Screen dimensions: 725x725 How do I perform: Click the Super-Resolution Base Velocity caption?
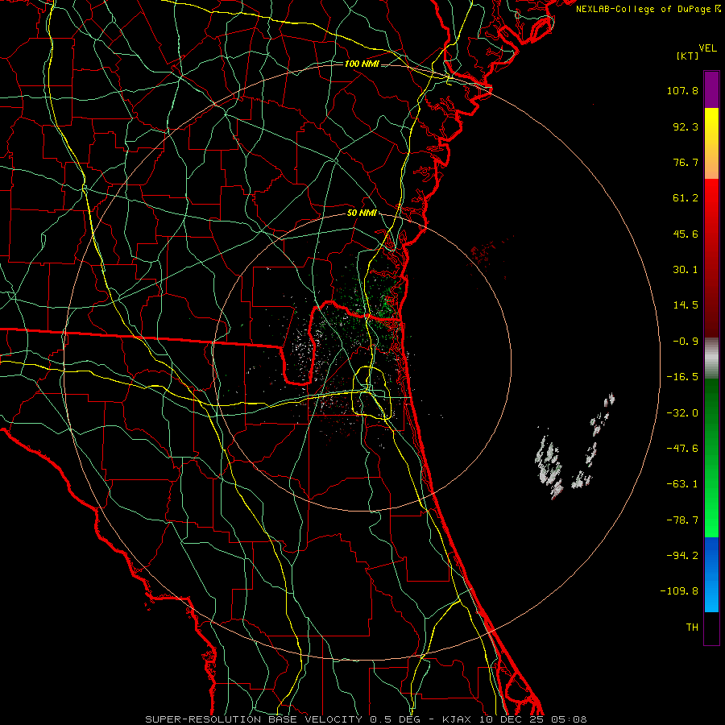[366, 719]
